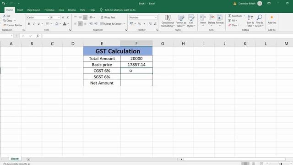Add a new sheet with plus button
293x165 pixels.
click(x=28, y=159)
